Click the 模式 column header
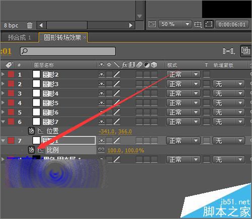Screen dimensions: 252x219 pyautogui.click(x=172, y=65)
